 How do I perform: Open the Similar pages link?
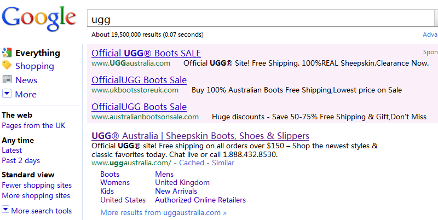[223, 163]
